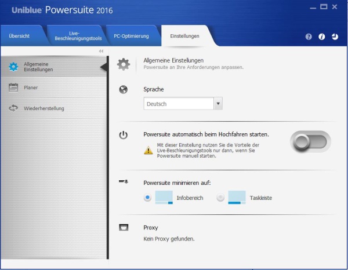Open Allgemeine Einstellungen in sidebar

(54, 67)
